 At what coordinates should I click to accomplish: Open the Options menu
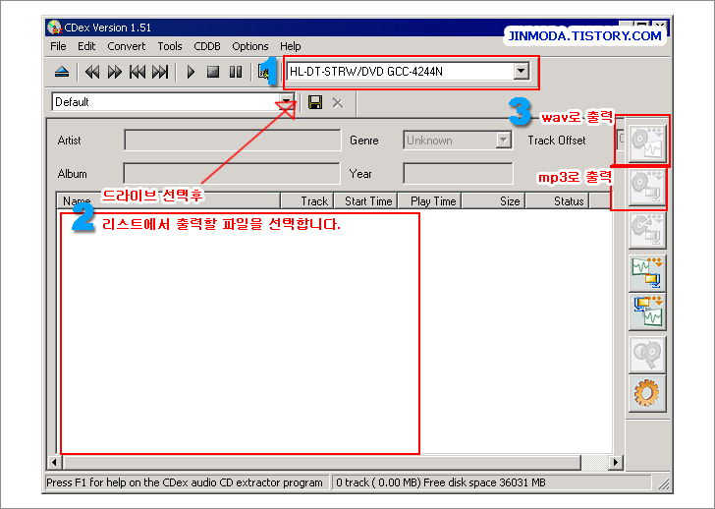pos(249,46)
